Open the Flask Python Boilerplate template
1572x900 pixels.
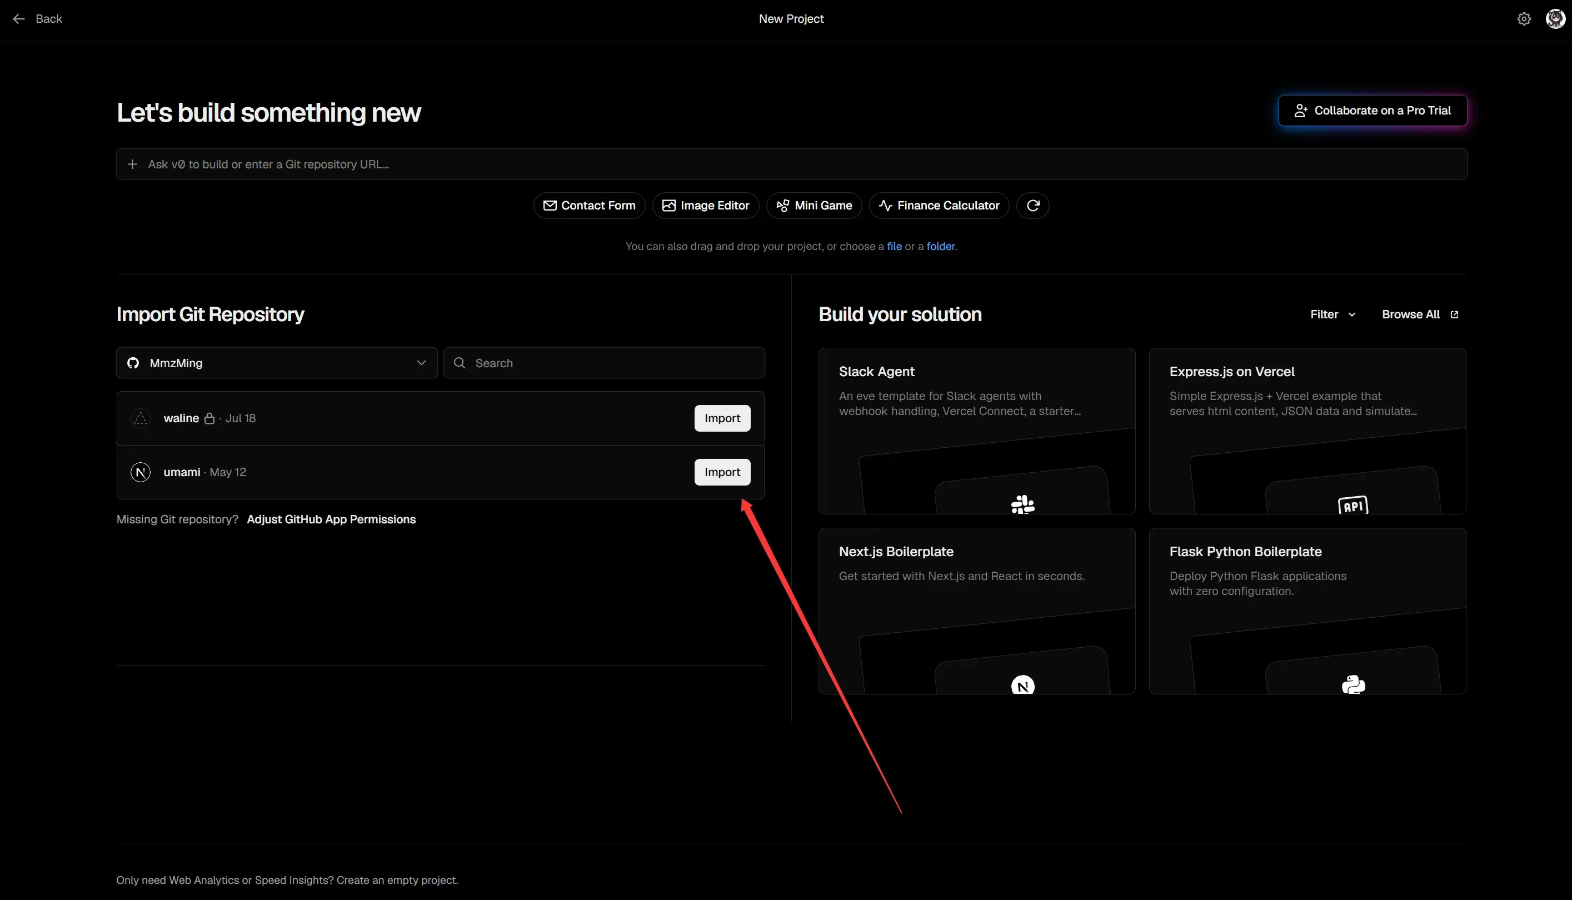click(x=1307, y=611)
